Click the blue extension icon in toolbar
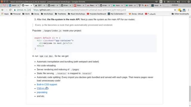This screenshot has width=191, height=107. click(184, 10)
